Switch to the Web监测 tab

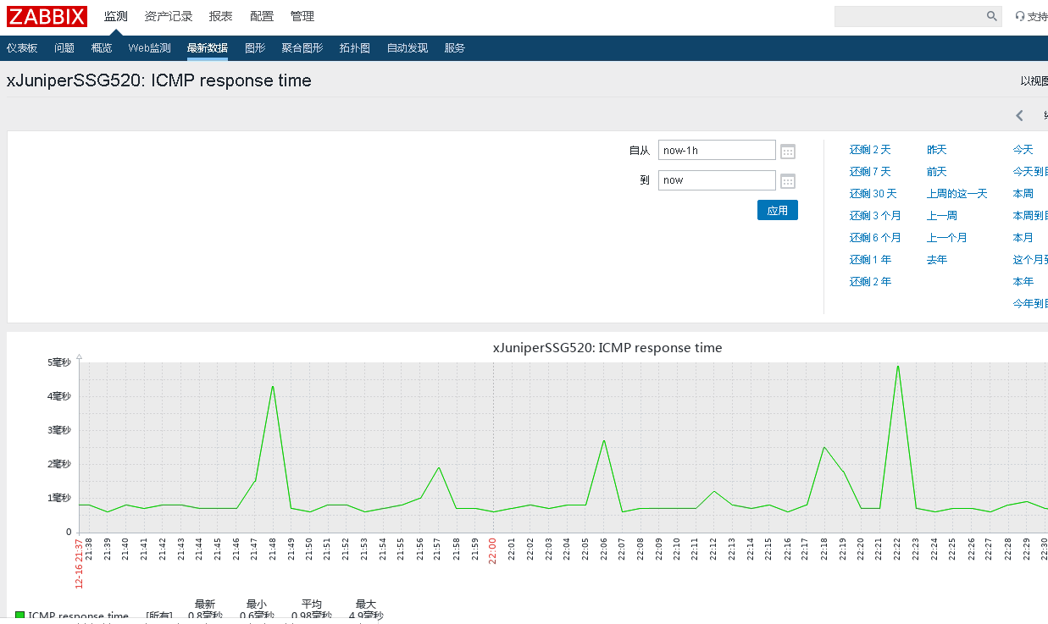click(x=149, y=47)
